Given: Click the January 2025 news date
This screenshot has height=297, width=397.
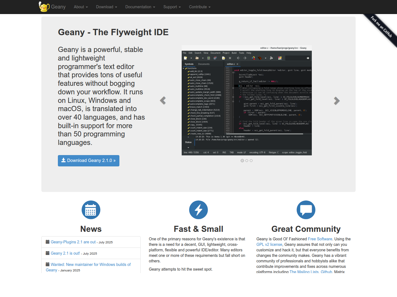Looking at the screenshot, I should pyautogui.click(x=70, y=270).
